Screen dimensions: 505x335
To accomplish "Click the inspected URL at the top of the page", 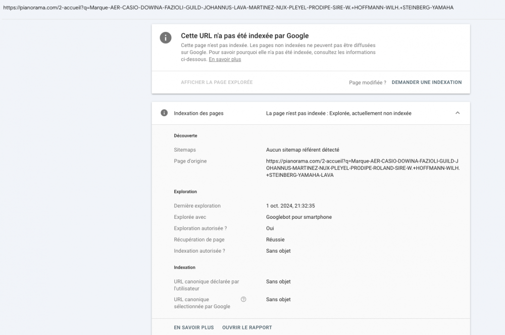I will (228, 8).
